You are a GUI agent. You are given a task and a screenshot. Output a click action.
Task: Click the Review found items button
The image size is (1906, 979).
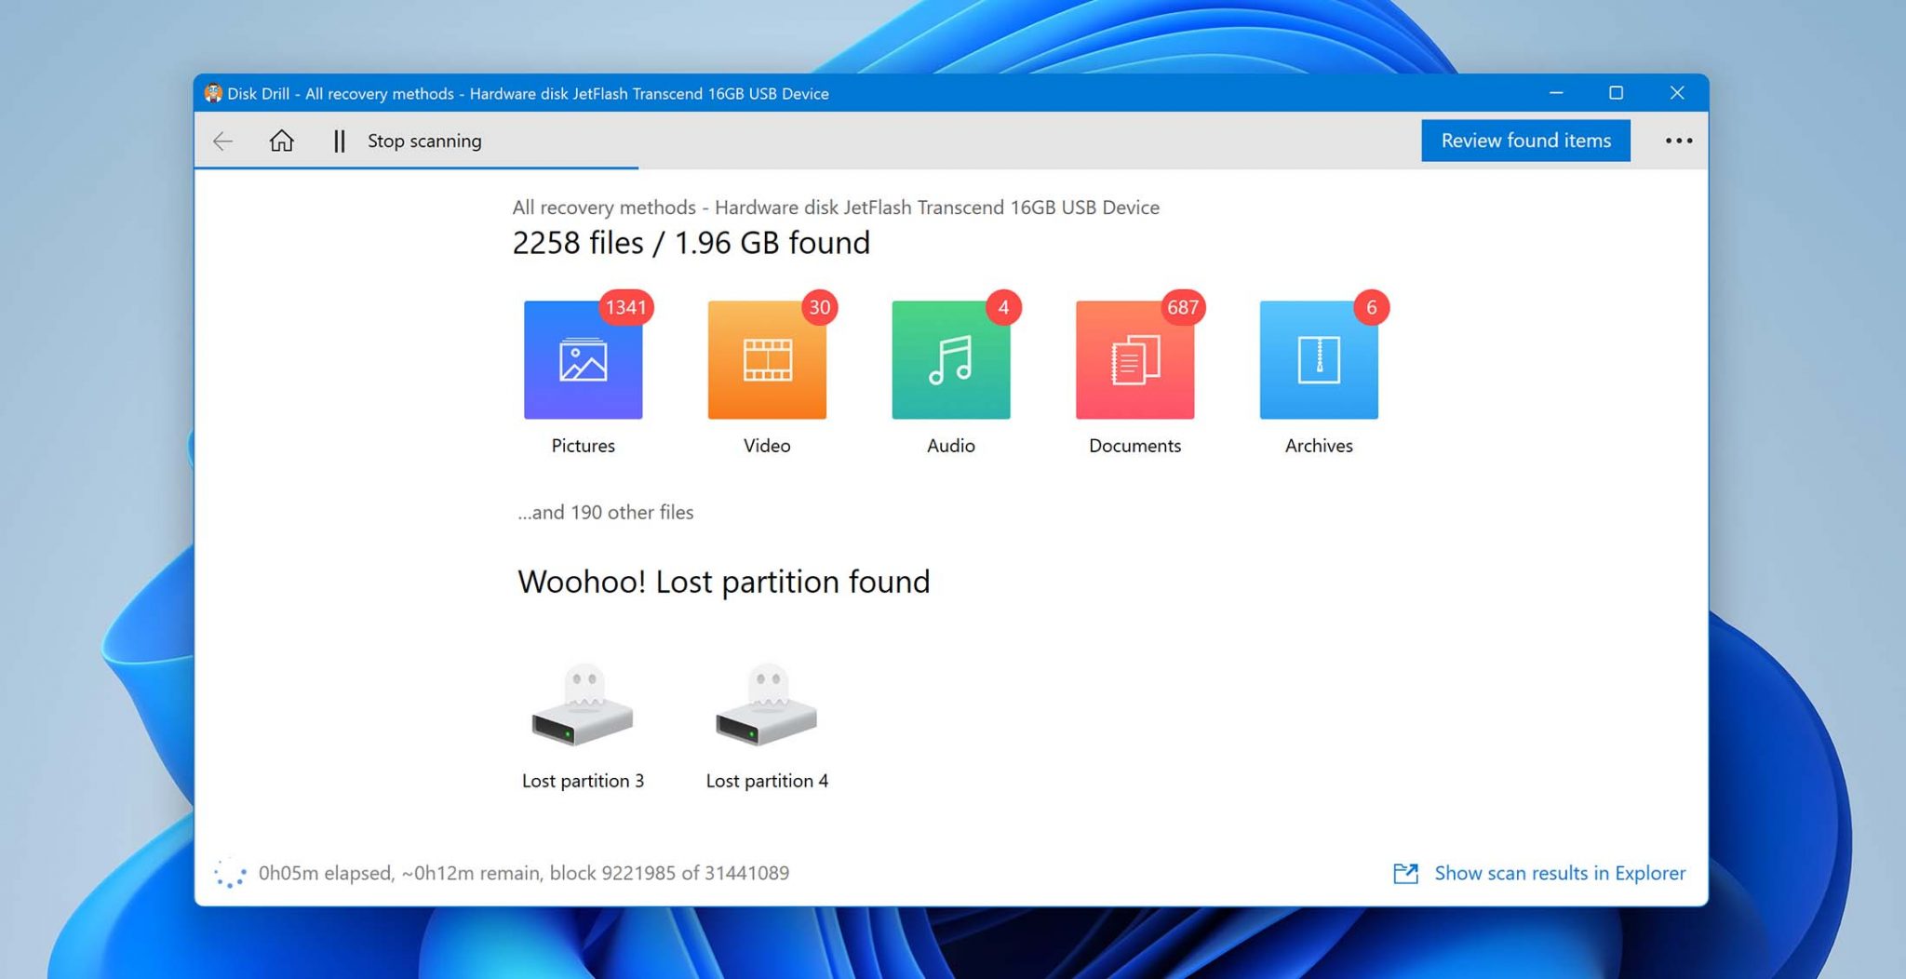click(x=1525, y=141)
